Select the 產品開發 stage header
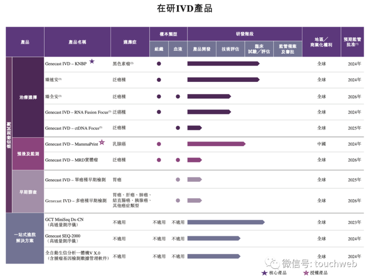The image size is (369, 280). click(x=202, y=49)
